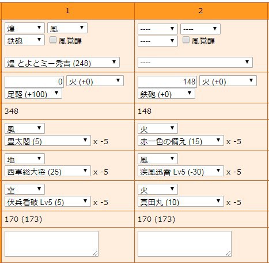269x263 pixels.
Task: Expand the 煌 とよとミー秀吉 (248) character dropdown
Action: click(x=62, y=62)
